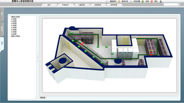Click the red 退出 exit icon
Viewport: 184px width, 103px height.
(151, 1)
